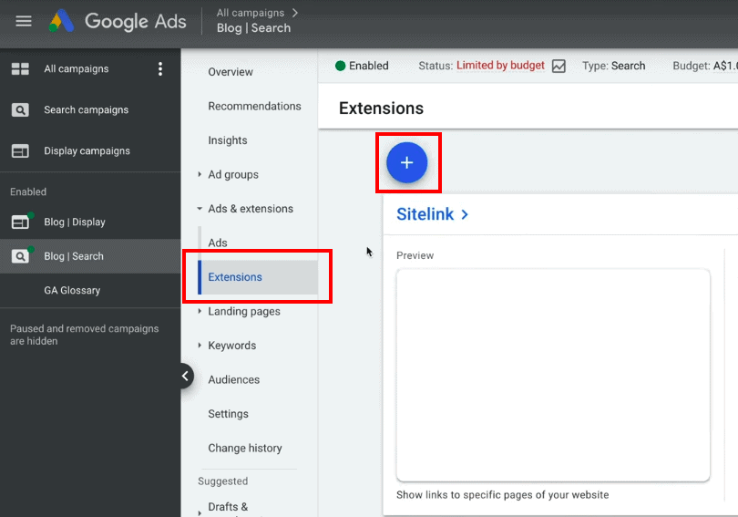Click the green Enabled status dot
Image resolution: width=738 pixels, height=517 pixels.
pyautogui.click(x=340, y=66)
